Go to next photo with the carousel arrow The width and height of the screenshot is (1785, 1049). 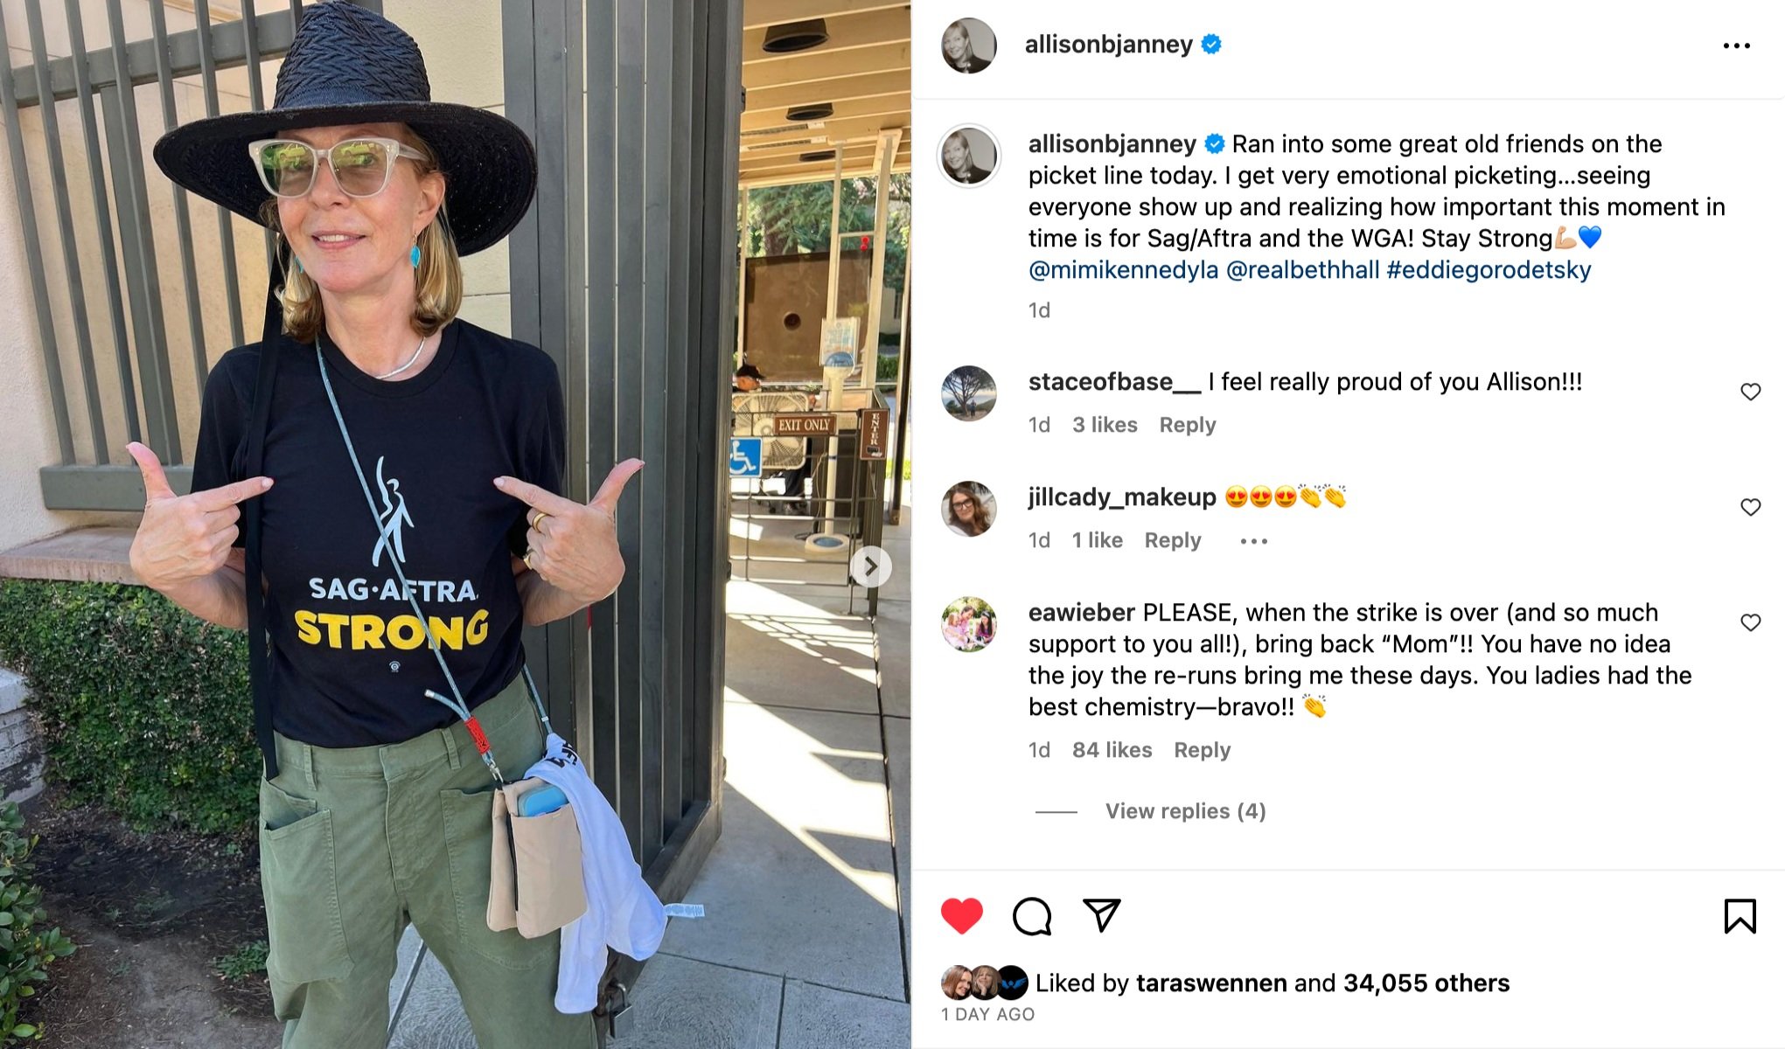pos(870,567)
